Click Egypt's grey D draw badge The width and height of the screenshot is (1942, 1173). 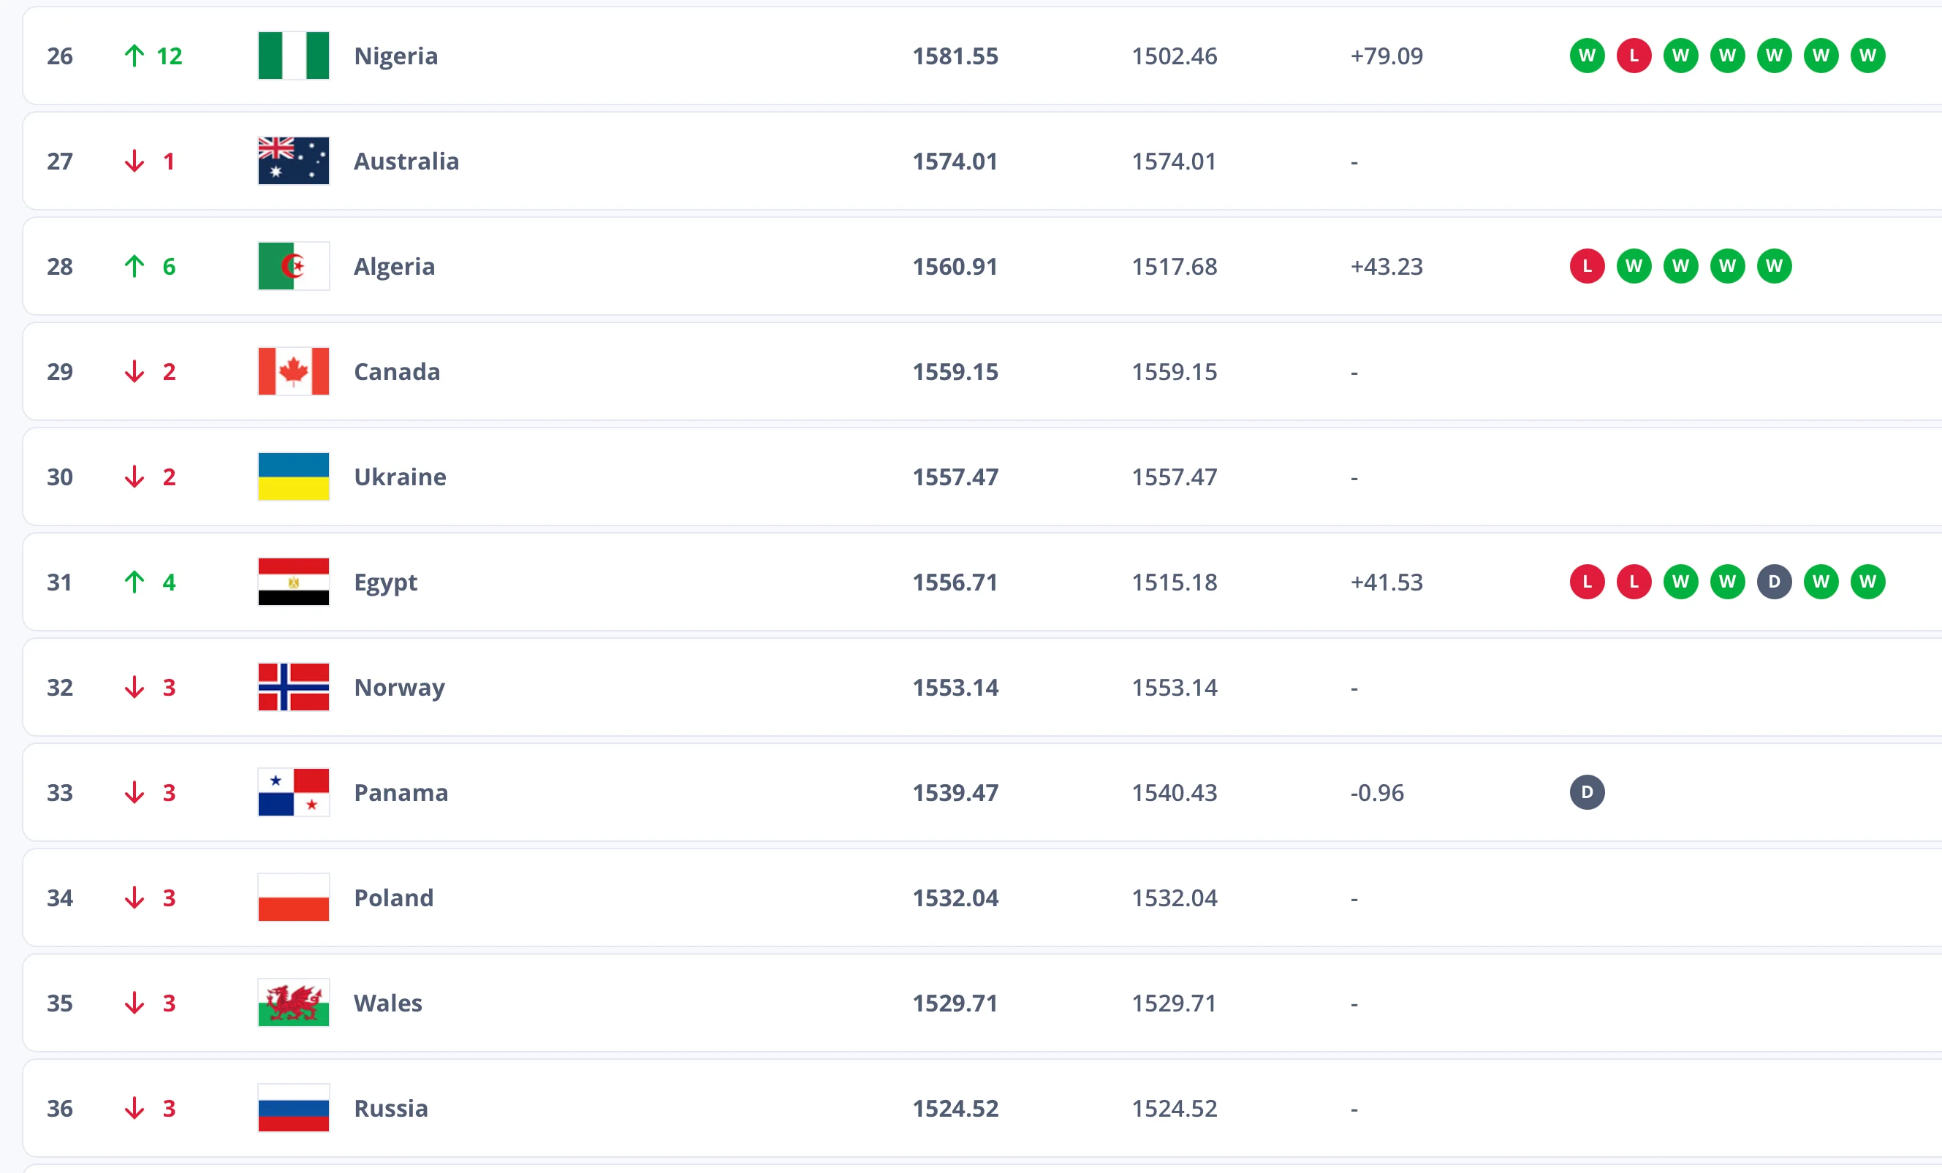tap(1773, 582)
